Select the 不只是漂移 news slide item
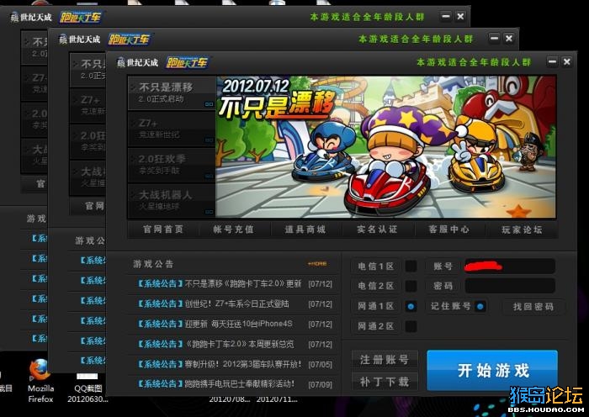 (172, 92)
